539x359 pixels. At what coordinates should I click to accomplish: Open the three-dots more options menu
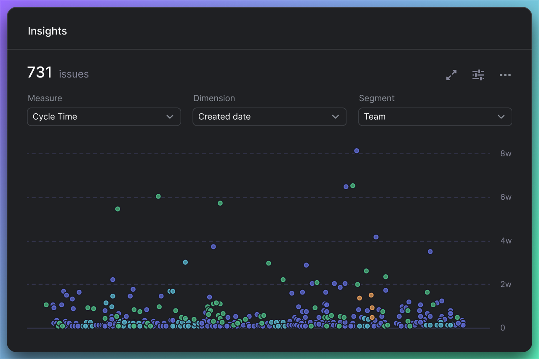pos(505,75)
